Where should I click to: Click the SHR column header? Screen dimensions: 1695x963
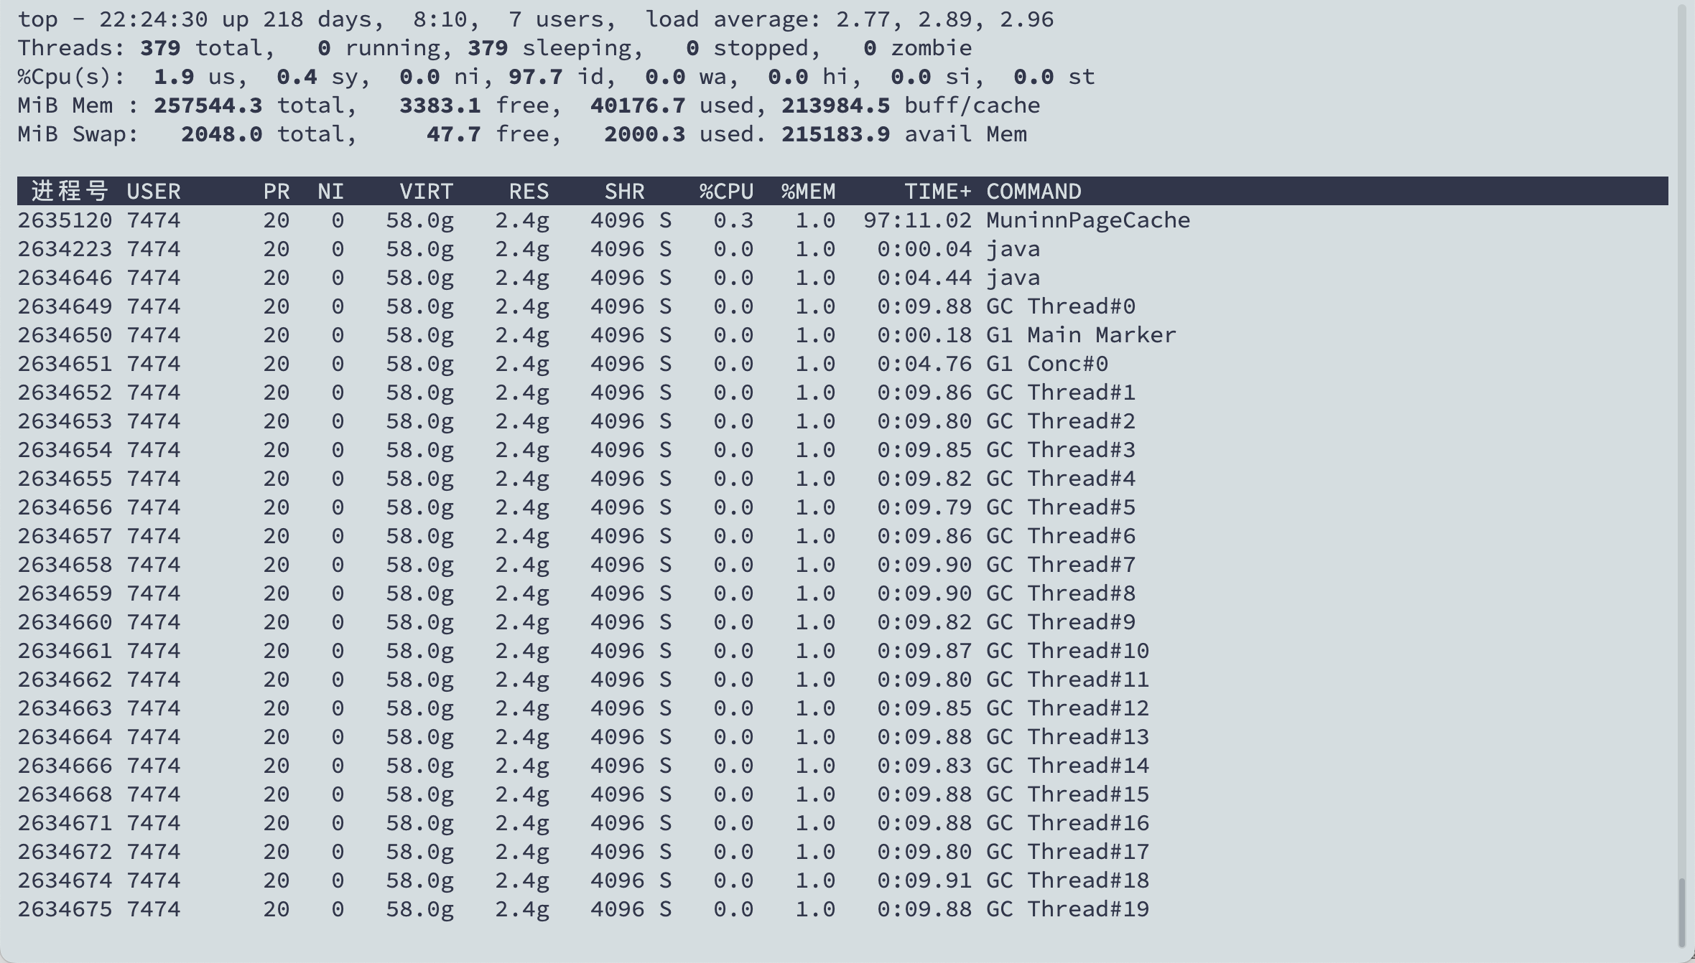(624, 192)
